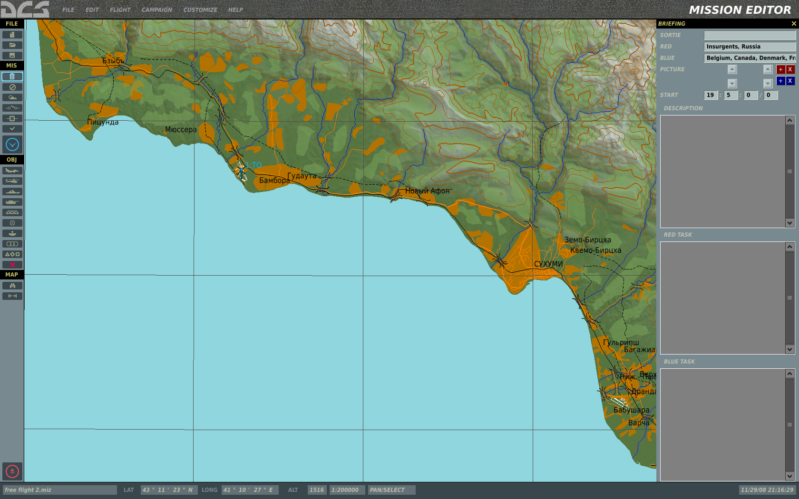Activate the distance ruler measuring tool
Image resolution: width=799 pixels, height=499 pixels.
click(12, 296)
